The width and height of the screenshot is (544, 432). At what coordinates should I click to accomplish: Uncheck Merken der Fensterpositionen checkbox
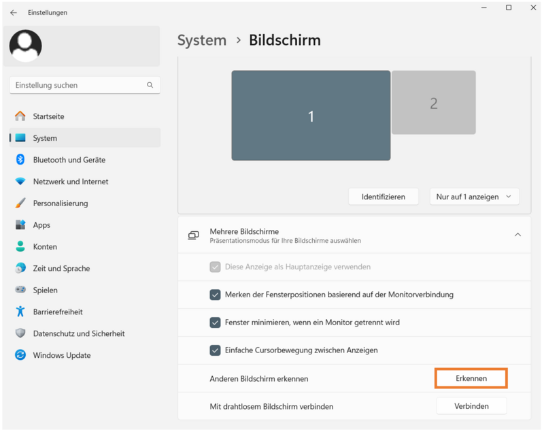coord(215,295)
